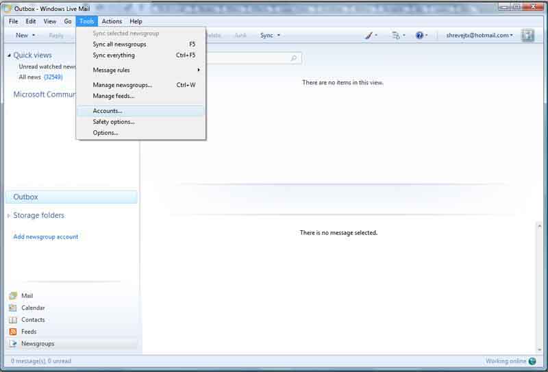Select Manage feeds... entry
The image size is (548, 372).
pos(140,96)
